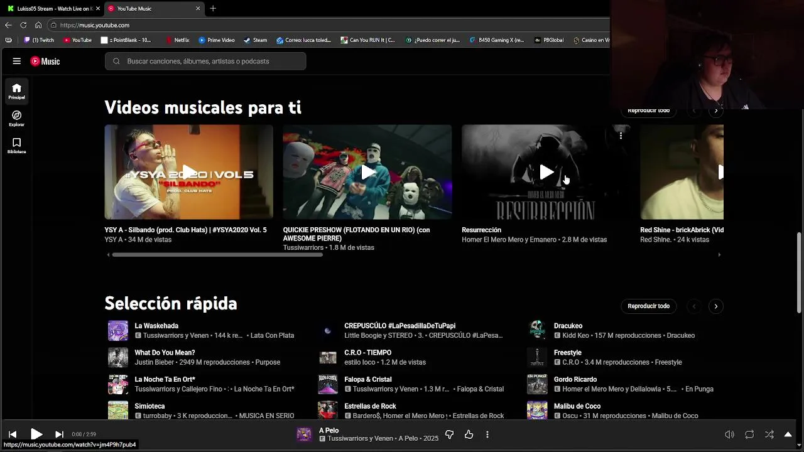Play Dracukeo by Kidd Keo cover
The height and width of the screenshot is (452, 804).
[537, 330]
